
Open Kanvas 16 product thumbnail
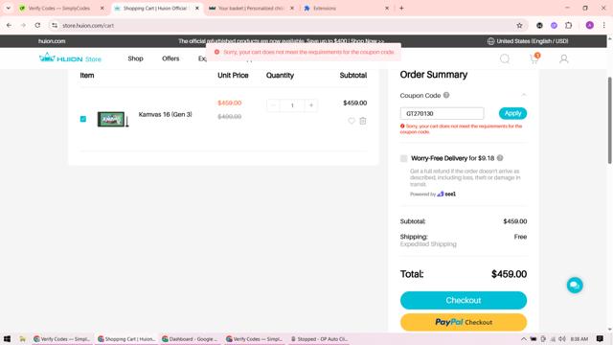113,119
